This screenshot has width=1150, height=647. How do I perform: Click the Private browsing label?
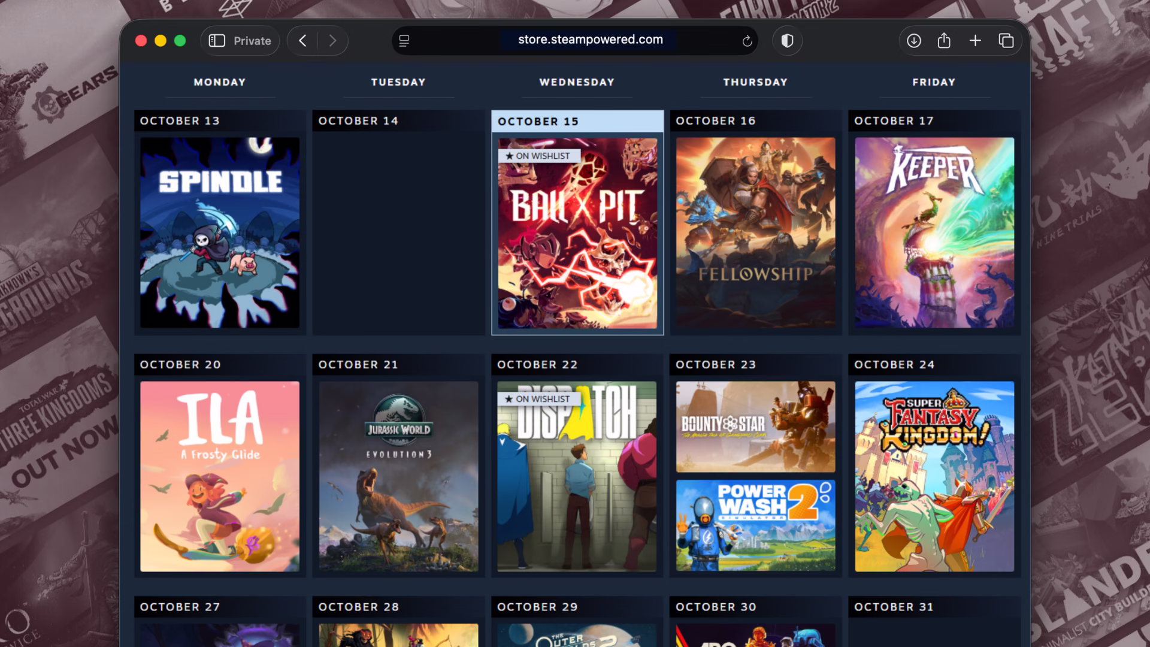point(252,41)
